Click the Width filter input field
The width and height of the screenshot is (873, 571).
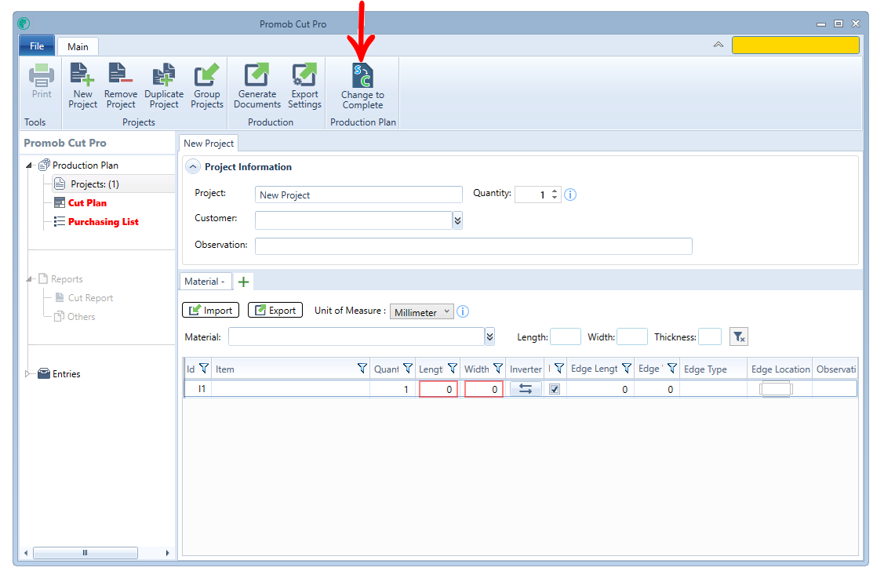[x=632, y=336]
